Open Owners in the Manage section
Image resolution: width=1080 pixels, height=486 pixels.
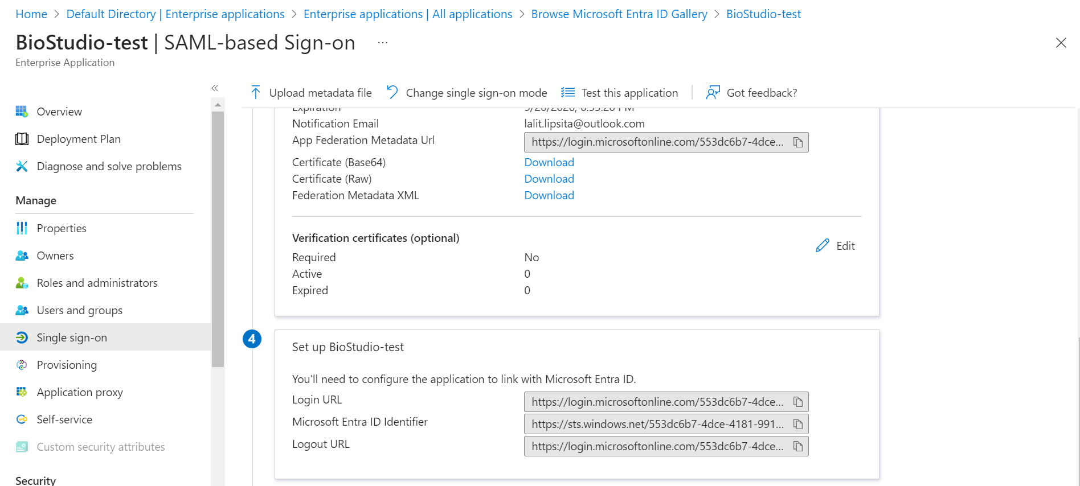pyautogui.click(x=55, y=256)
